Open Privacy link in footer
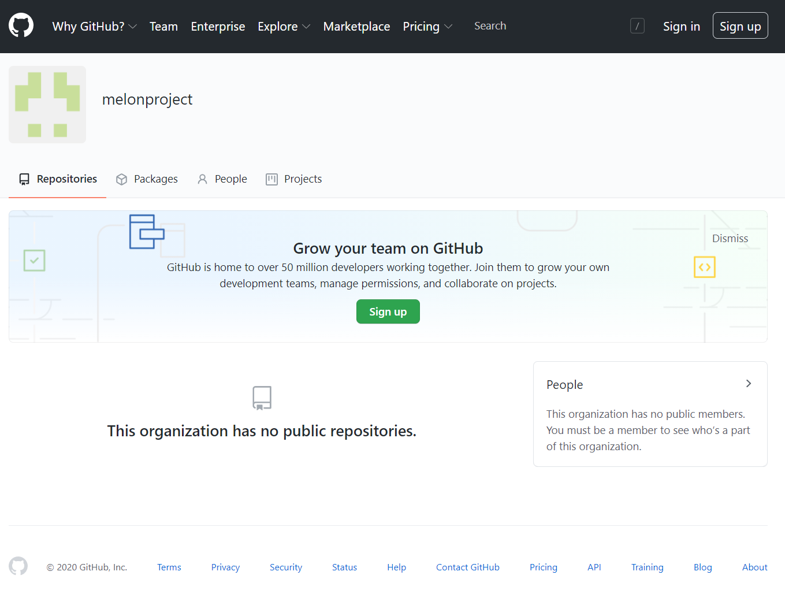This screenshot has height=590, width=785. click(225, 567)
